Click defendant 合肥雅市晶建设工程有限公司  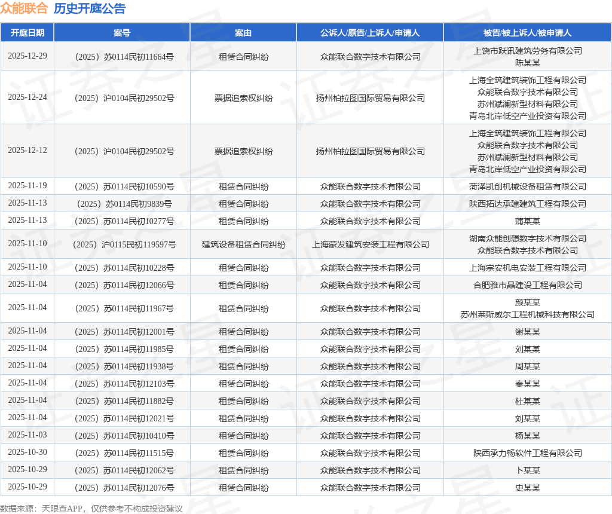[527, 285]
